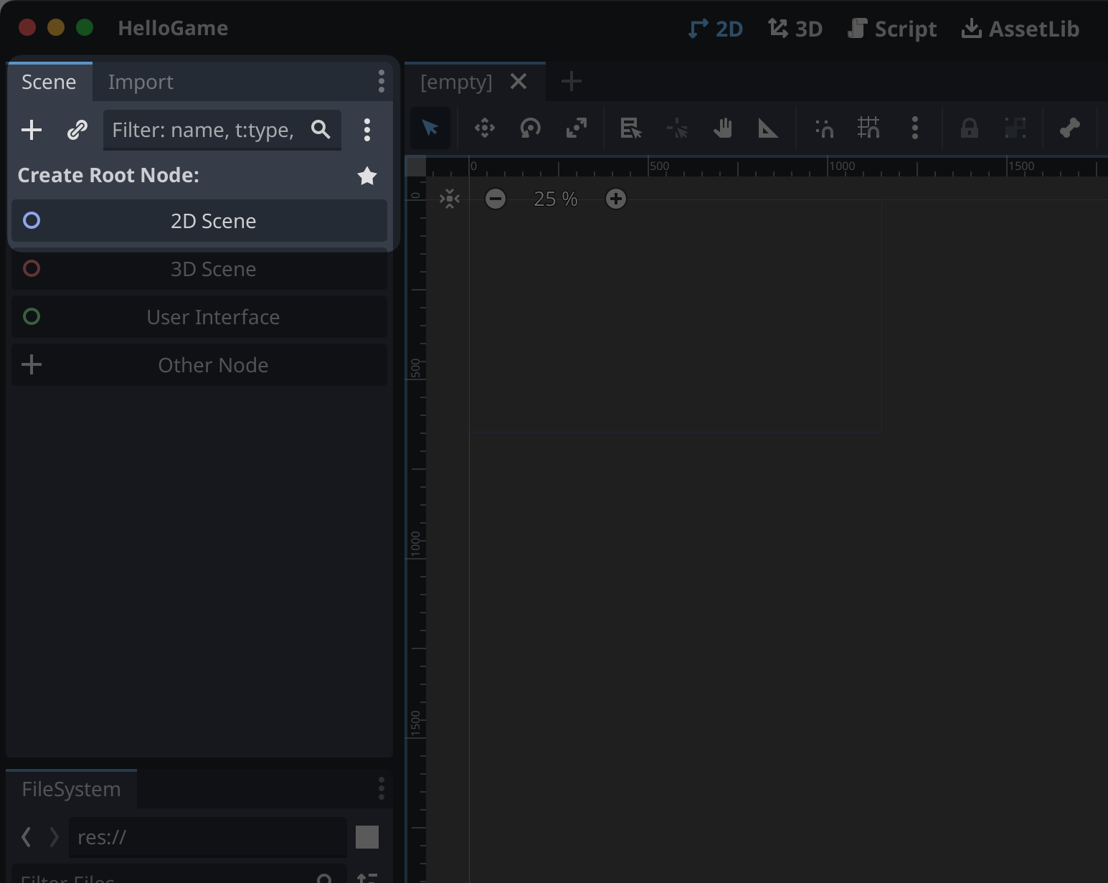Activate the Pan Mode hand tool
This screenshot has height=883, width=1108.
pyautogui.click(x=722, y=128)
